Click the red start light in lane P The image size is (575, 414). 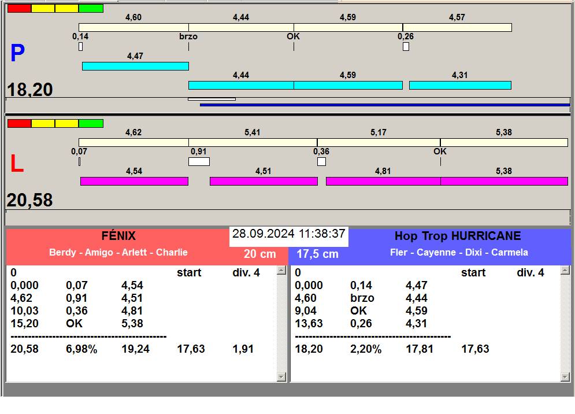pyautogui.click(x=20, y=9)
